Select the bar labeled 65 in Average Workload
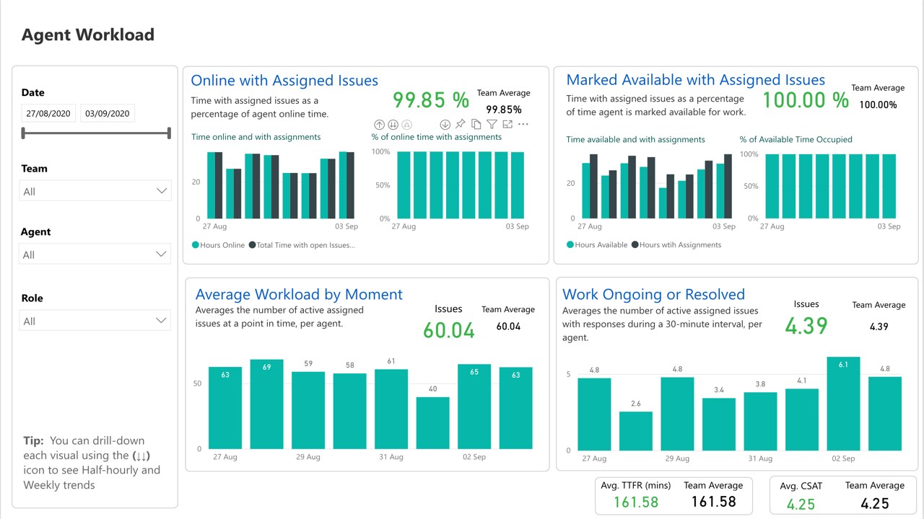 (x=474, y=407)
